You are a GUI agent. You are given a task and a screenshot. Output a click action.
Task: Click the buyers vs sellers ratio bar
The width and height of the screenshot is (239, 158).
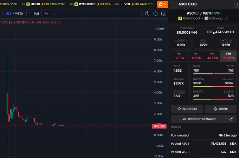(x=213, y=99)
